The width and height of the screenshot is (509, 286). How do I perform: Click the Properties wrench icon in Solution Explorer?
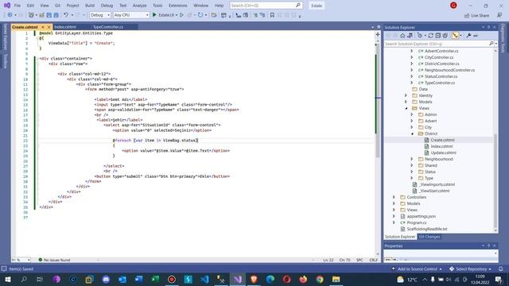tap(468, 36)
